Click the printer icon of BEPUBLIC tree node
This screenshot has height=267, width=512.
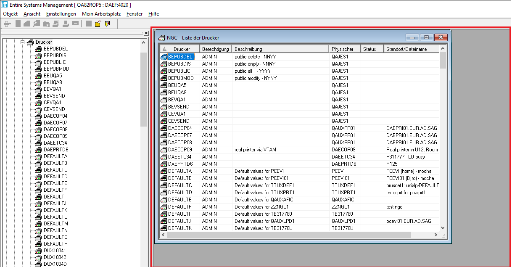pyautogui.click(x=38, y=62)
